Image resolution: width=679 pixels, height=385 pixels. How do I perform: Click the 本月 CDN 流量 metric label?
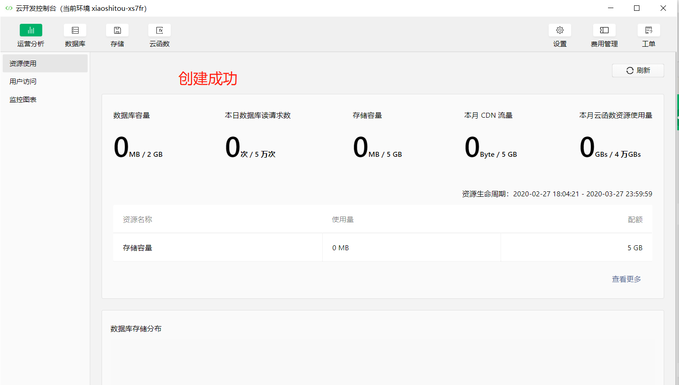click(x=488, y=115)
